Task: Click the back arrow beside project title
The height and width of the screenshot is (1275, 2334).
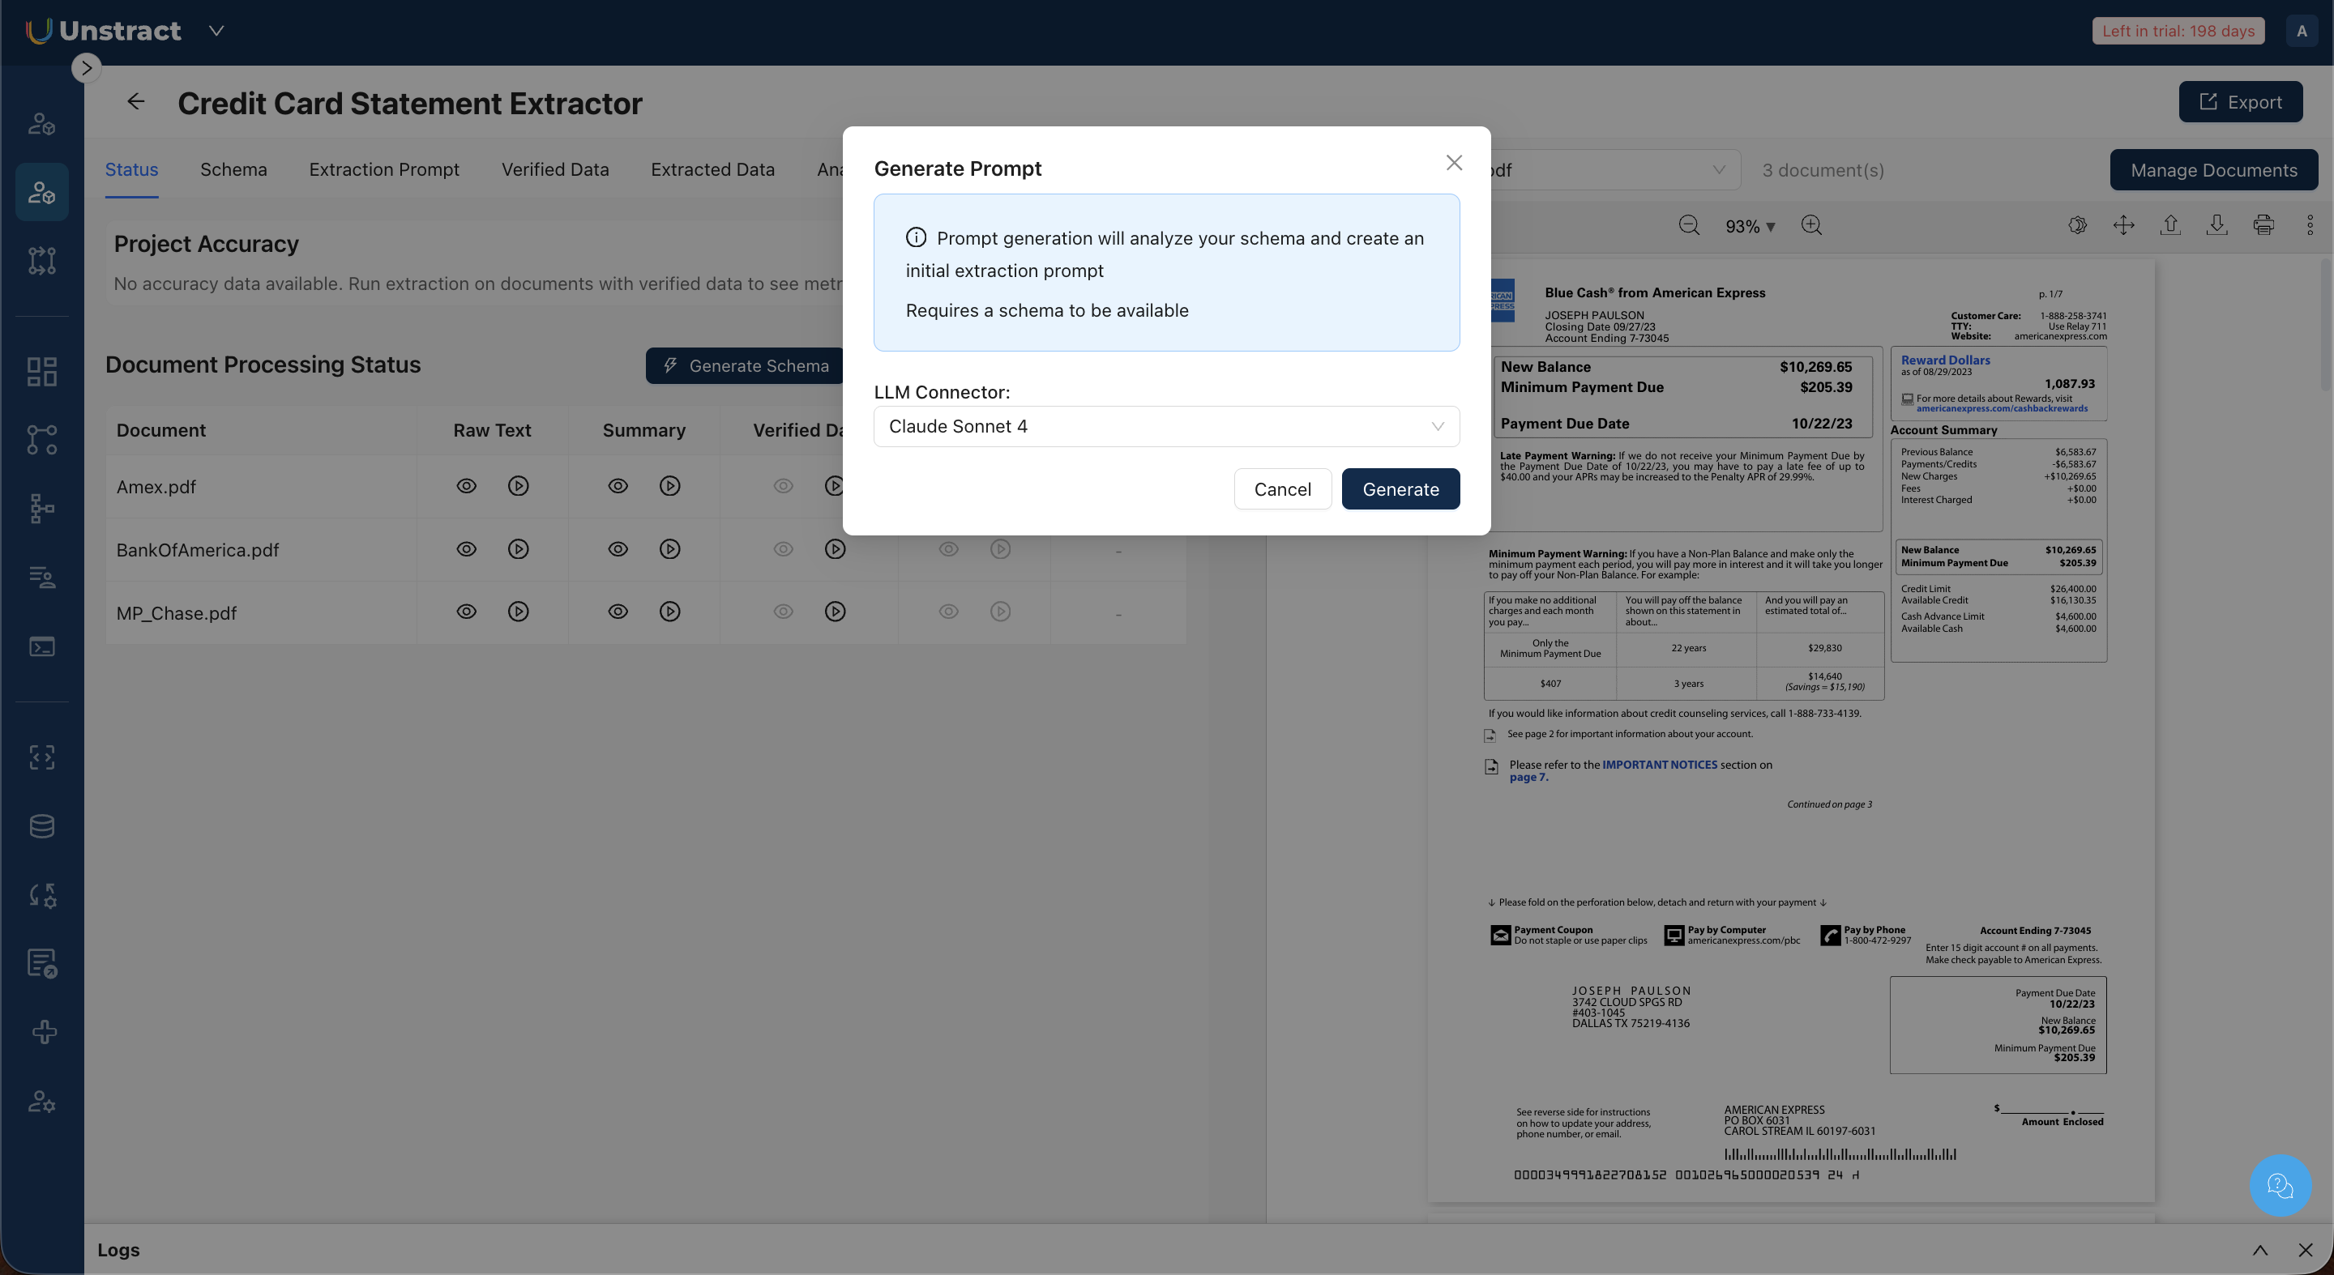Action: pos(136,101)
